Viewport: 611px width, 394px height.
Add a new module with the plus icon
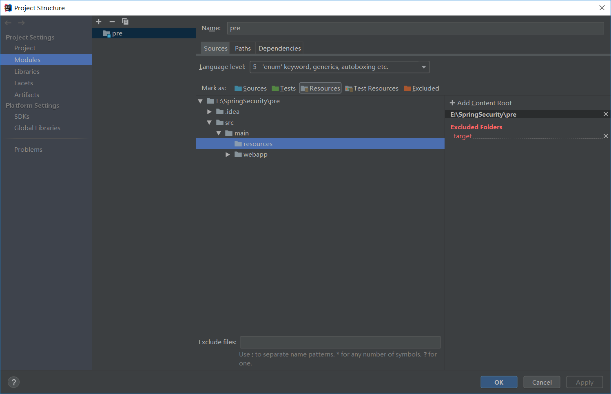(x=98, y=21)
